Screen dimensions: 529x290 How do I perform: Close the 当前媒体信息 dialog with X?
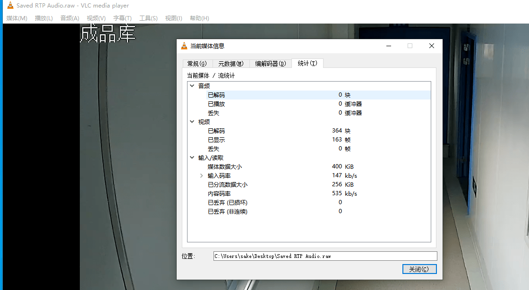pos(432,46)
